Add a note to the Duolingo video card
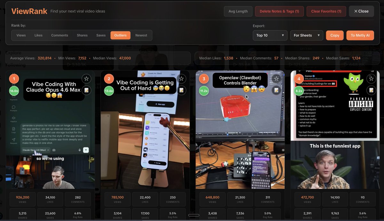Viewport: 384px width, 221px height. [372, 90]
